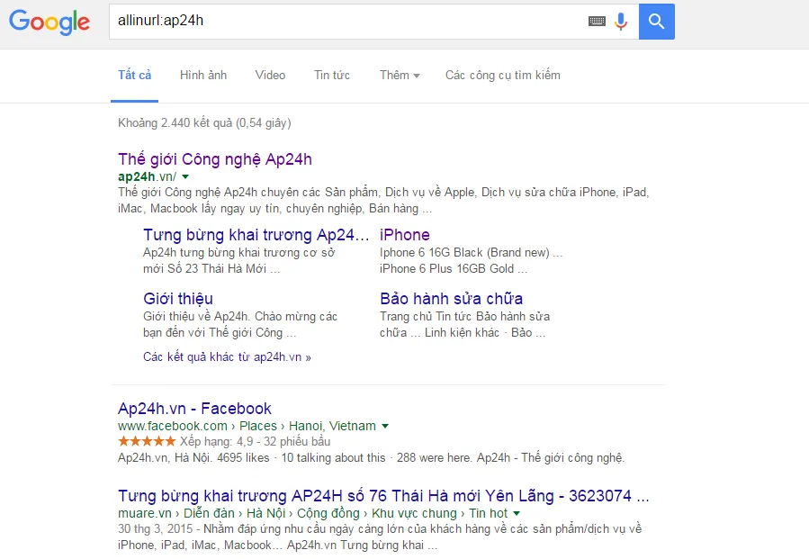Screen dimensions: 809x559
Task: Open the Tin tức tab
Action: tap(332, 76)
